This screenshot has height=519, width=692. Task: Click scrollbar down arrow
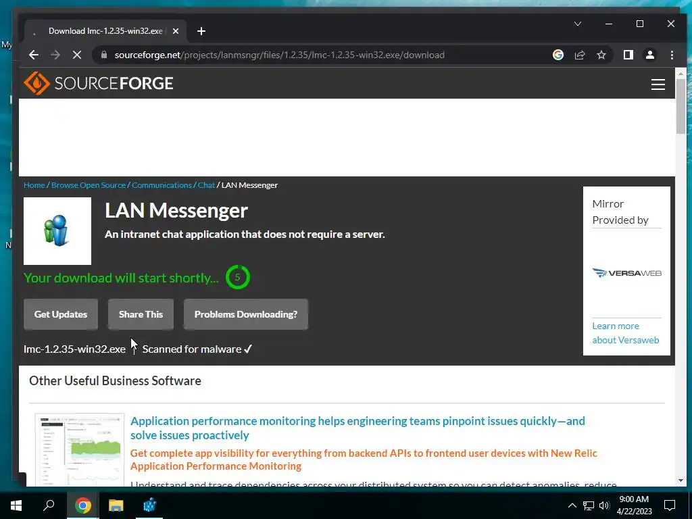tap(681, 480)
